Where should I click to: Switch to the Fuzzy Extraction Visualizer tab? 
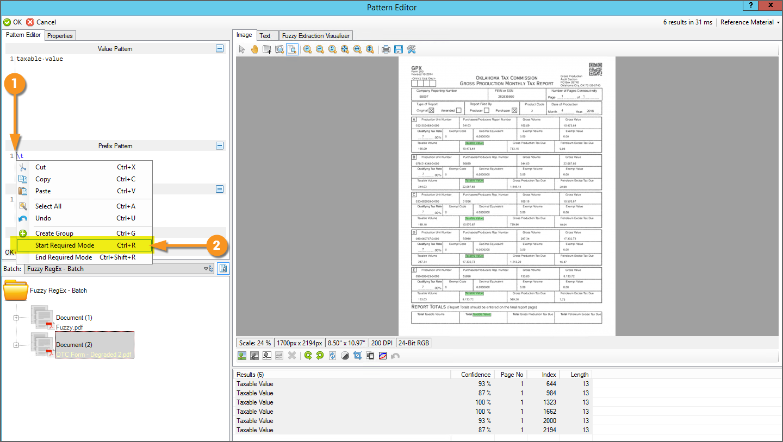click(315, 36)
